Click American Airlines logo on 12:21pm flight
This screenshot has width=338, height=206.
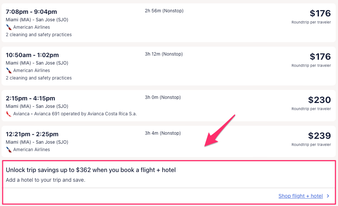pyautogui.click(x=9, y=150)
